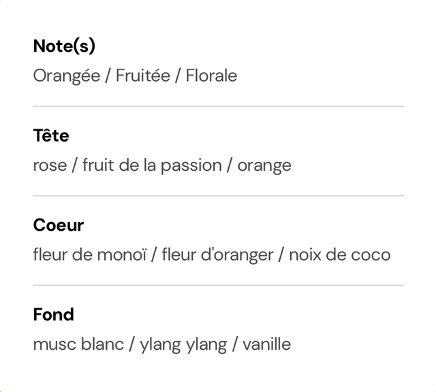This screenshot has height=392, width=436.
Task: Click divider line below Coeur section
Action: point(218,285)
